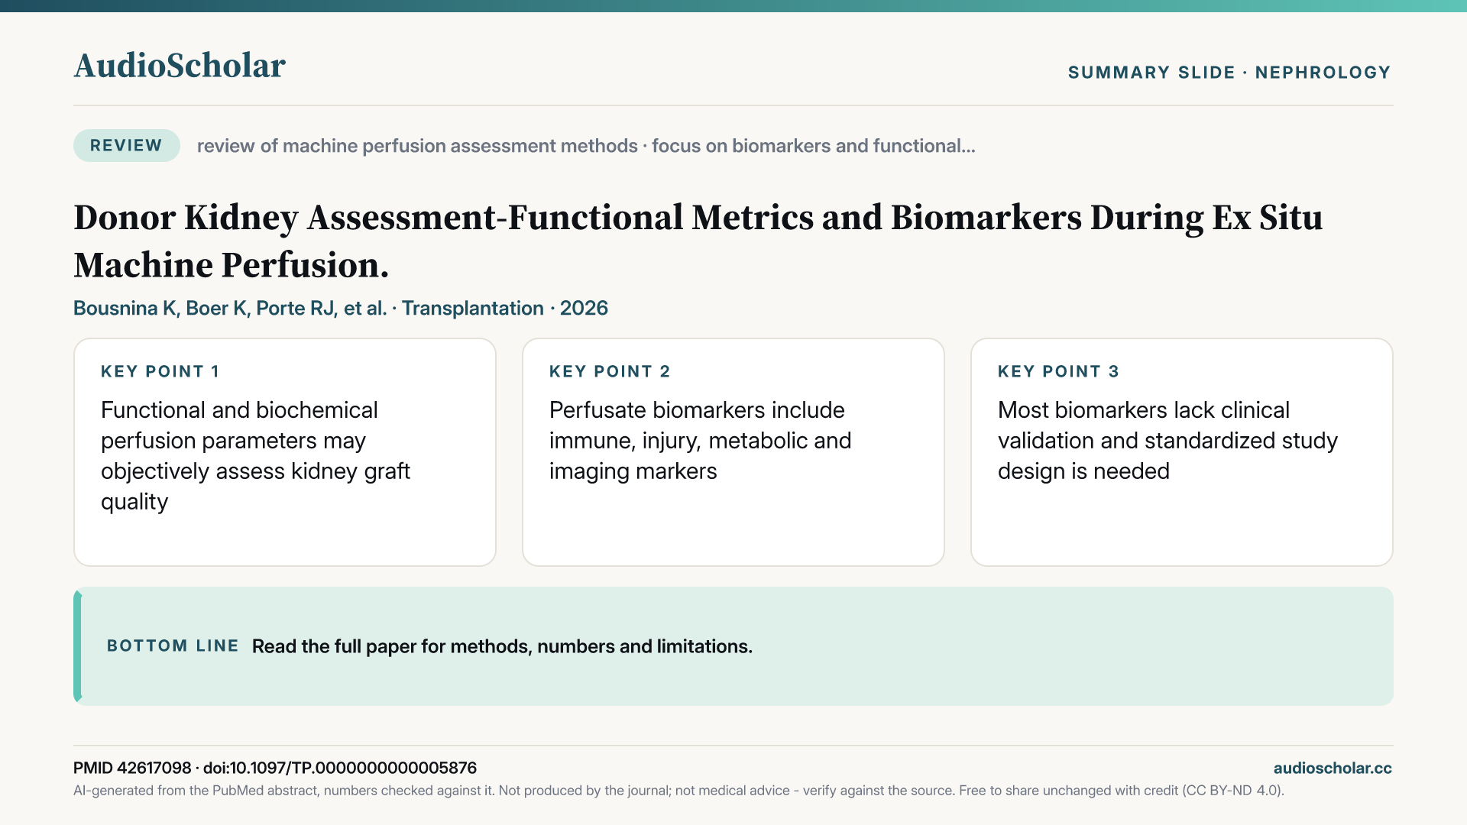Open the audioscholar.cc link
The height and width of the screenshot is (825, 1467).
point(1333,768)
